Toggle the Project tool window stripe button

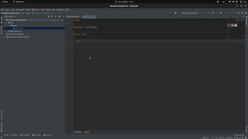coord(2,20)
